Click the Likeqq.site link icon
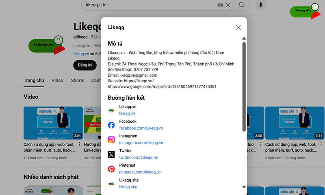 [111, 184]
